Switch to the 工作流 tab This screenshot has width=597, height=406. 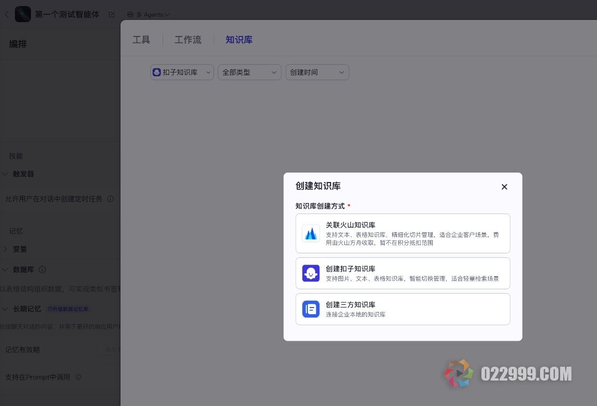tap(188, 40)
